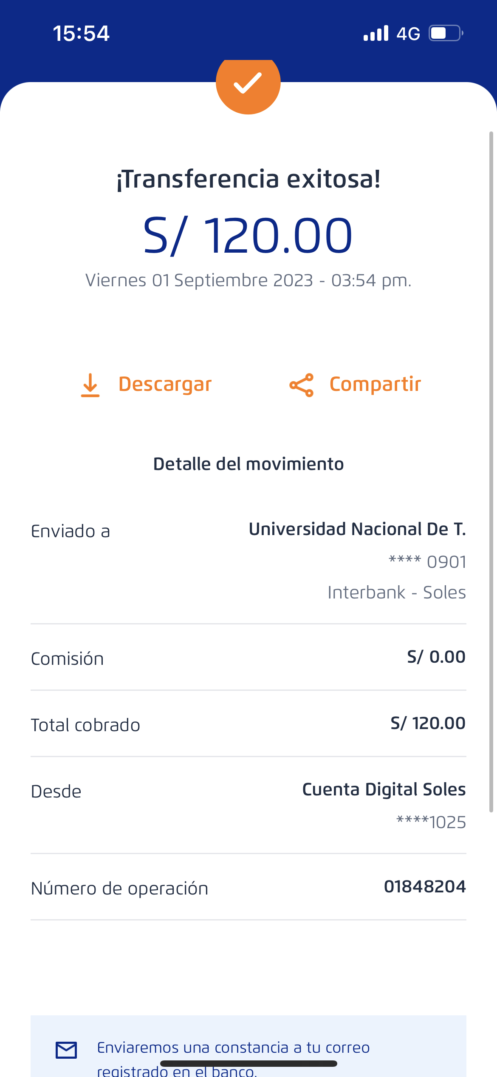Tap the orange success checkmark icon
The image size is (497, 1077).
[248, 83]
